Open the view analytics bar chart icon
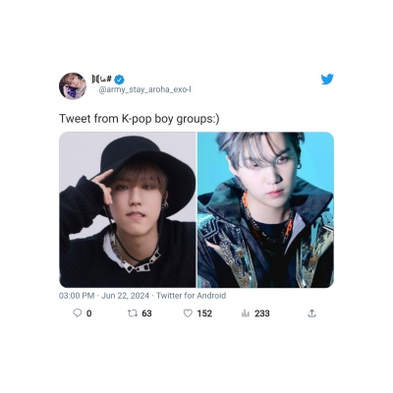This screenshot has height=393, width=393. [246, 313]
